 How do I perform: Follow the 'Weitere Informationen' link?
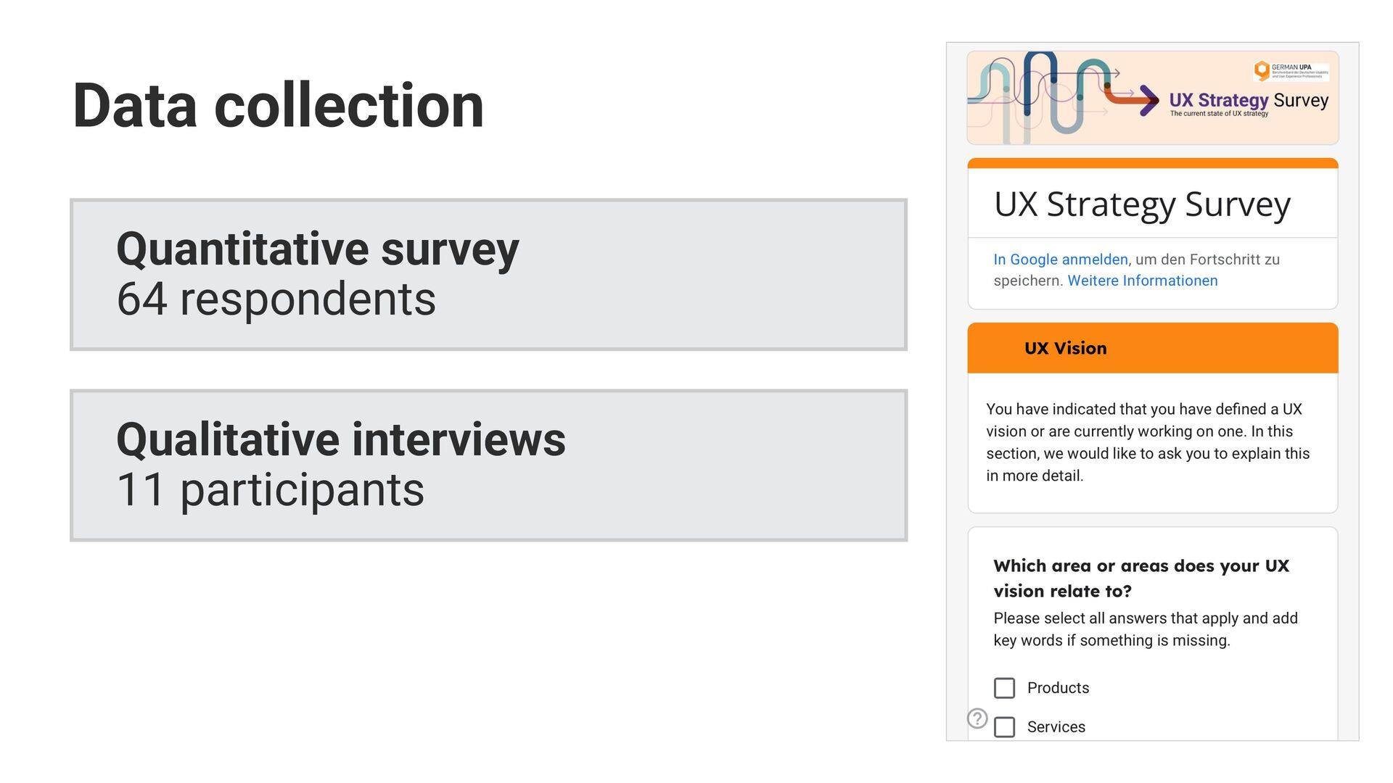(1142, 281)
